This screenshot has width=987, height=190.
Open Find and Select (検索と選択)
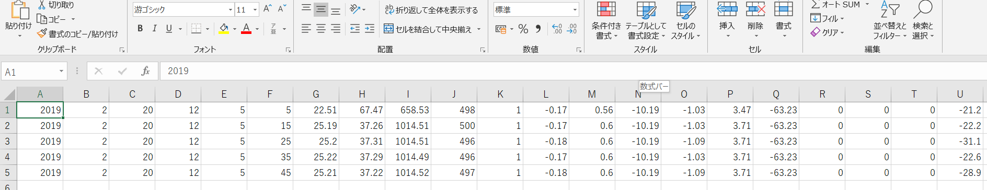pyautogui.click(x=923, y=20)
